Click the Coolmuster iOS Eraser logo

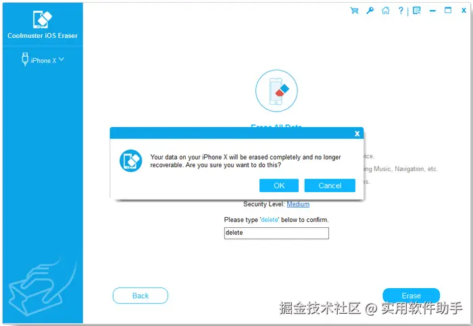[43, 20]
